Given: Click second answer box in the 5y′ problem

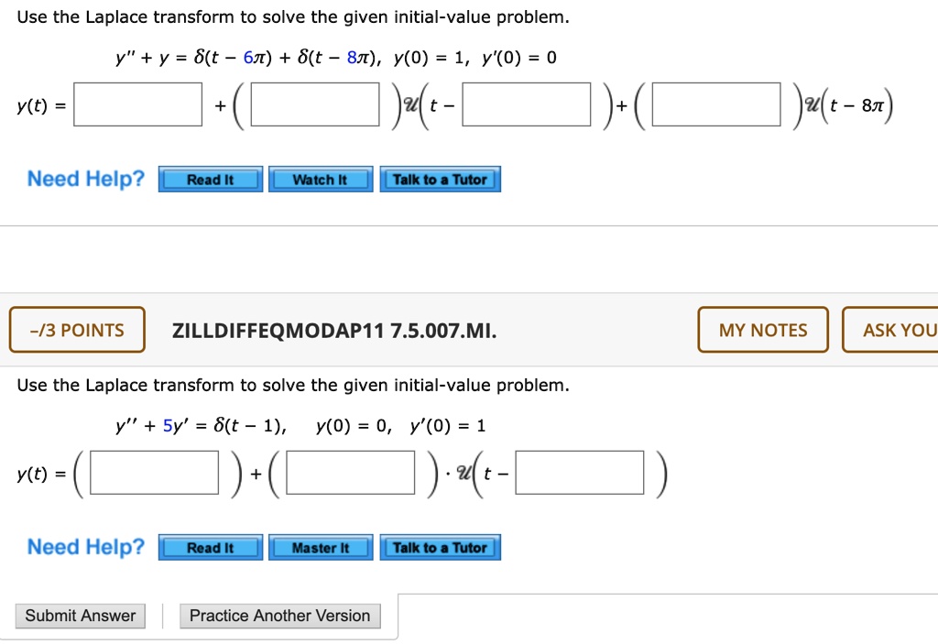Looking at the screenshot, I should click(x=351, y=473).
